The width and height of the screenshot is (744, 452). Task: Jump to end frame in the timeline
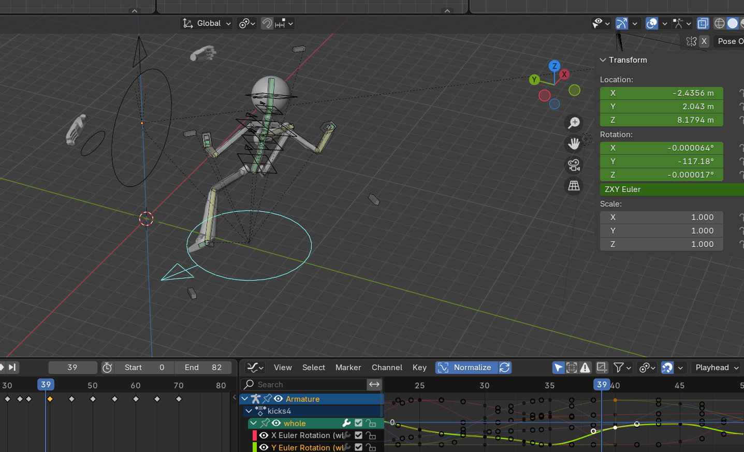click(x=12, y=367)
